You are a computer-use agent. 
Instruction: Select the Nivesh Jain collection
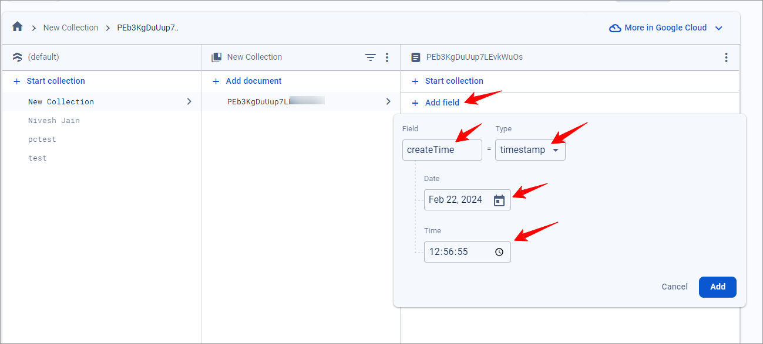[54, 121]
